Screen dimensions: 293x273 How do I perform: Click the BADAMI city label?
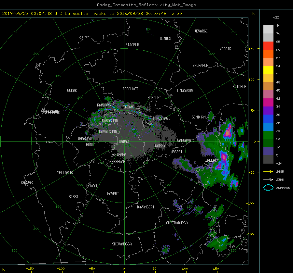(129, 107)
